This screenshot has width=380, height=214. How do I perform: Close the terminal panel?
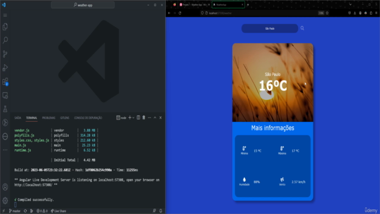[x=160, y=118]
